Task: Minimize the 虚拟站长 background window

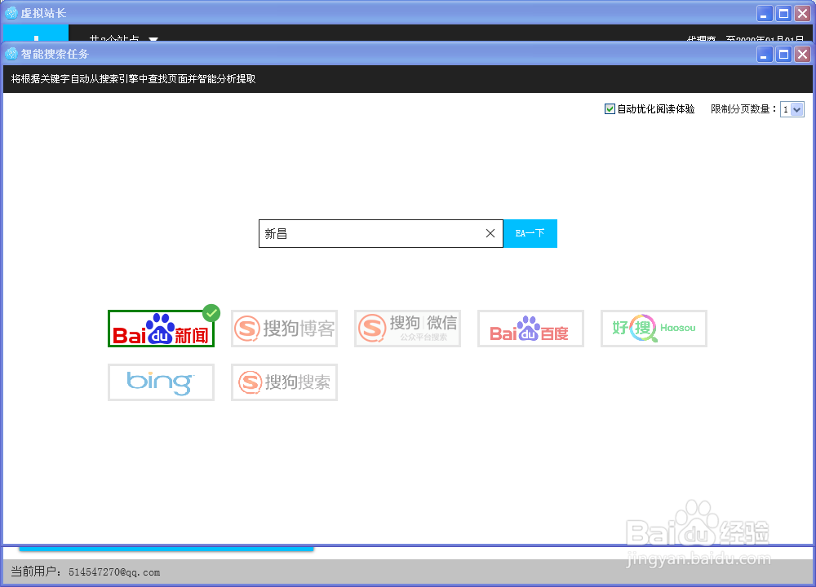Action: [764, 14]
